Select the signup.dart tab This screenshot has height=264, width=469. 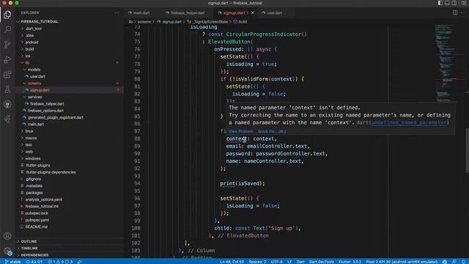[234, 13]
